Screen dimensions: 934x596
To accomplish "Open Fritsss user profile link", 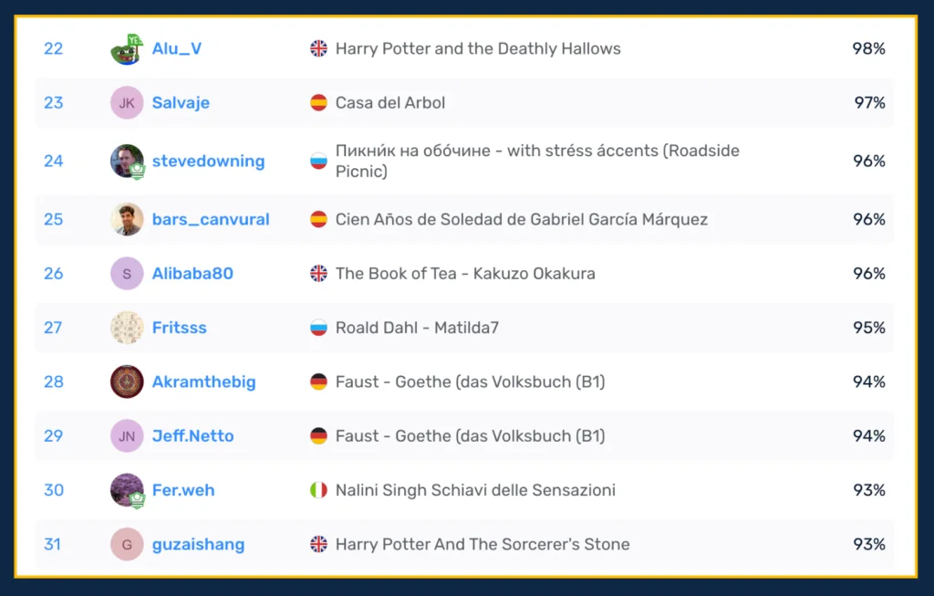I will point(179,328).
